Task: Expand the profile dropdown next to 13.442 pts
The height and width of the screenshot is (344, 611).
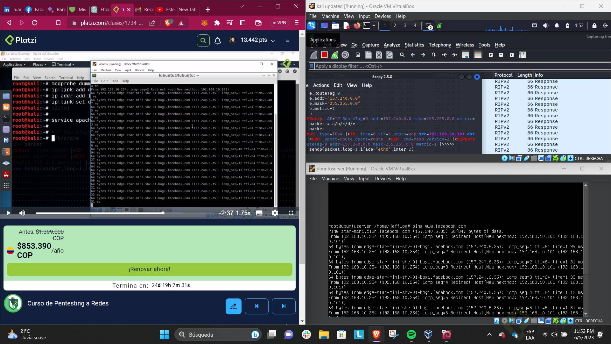Action: [273, 40]
